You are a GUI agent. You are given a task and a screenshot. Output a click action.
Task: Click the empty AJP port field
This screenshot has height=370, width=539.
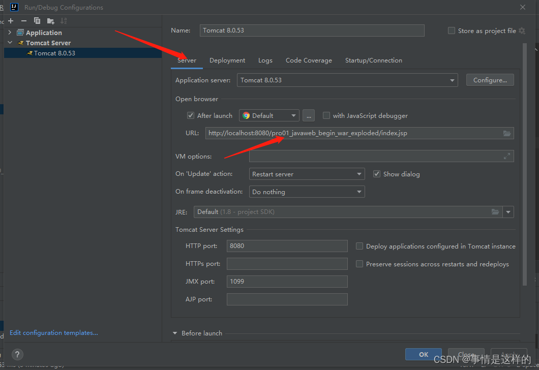pyautogui.click(x=287, y=299)
